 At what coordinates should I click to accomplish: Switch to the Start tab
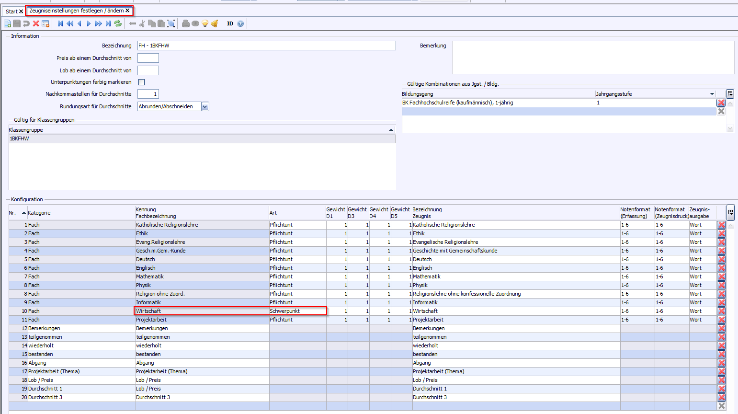coord(11,11)
